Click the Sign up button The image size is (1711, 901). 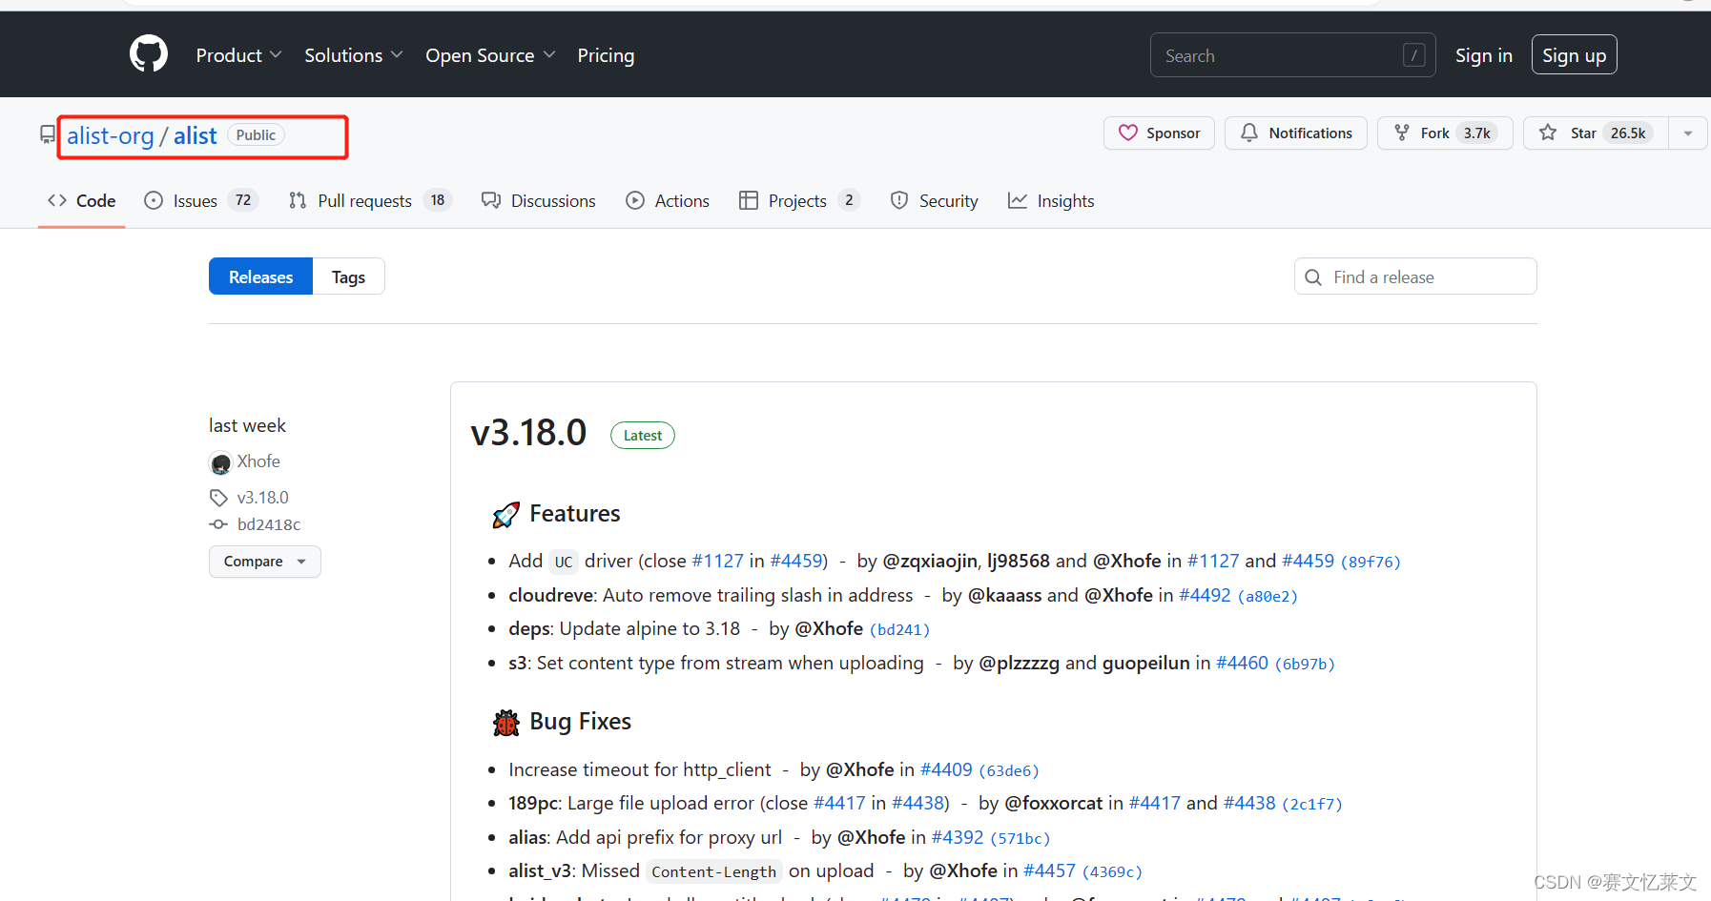point(1574,55)
